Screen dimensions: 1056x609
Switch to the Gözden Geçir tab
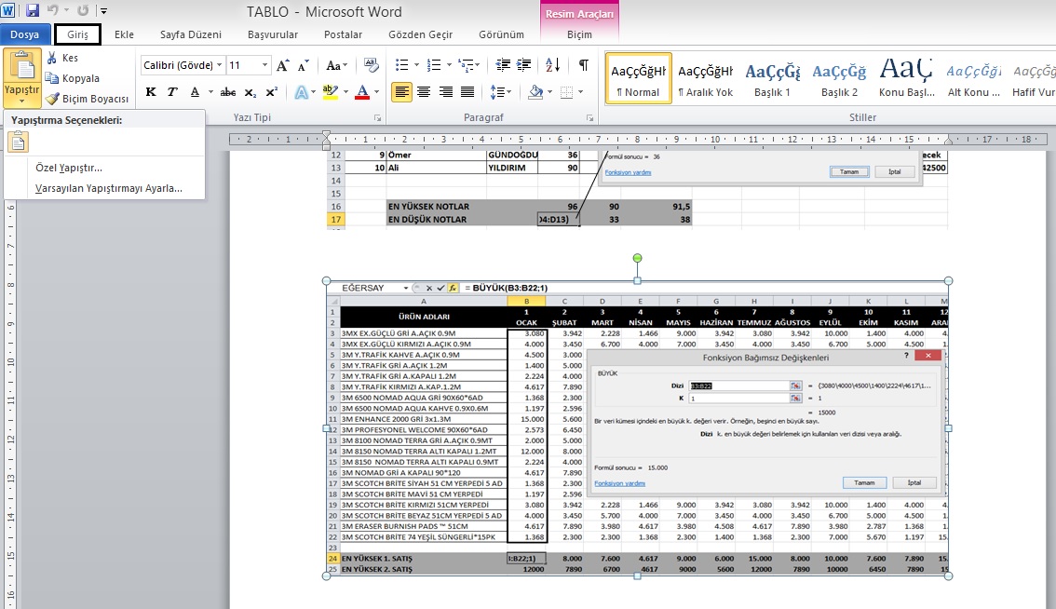(420, 34)
